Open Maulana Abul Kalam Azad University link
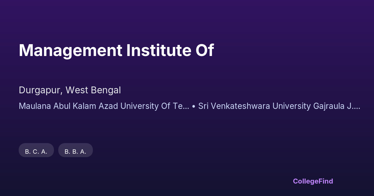Viewport: 374px width, 196px height. pos(104,106)
